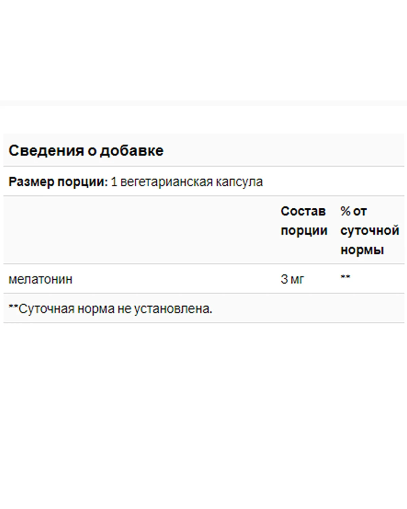Click the word 'установлена.' in the footnote
This screenshot has width=407, height=509.
173,309
